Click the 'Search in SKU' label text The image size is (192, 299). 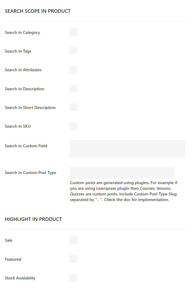18,126
